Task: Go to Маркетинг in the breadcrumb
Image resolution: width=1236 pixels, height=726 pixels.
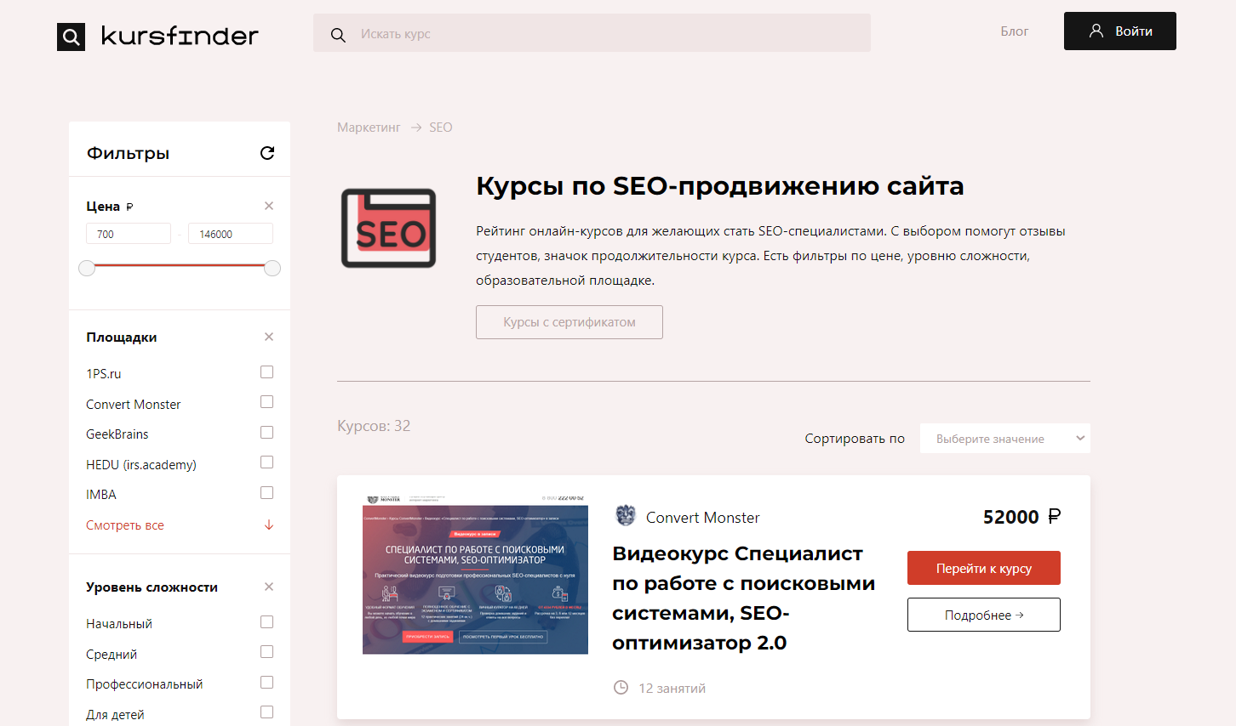Action: 368,127
